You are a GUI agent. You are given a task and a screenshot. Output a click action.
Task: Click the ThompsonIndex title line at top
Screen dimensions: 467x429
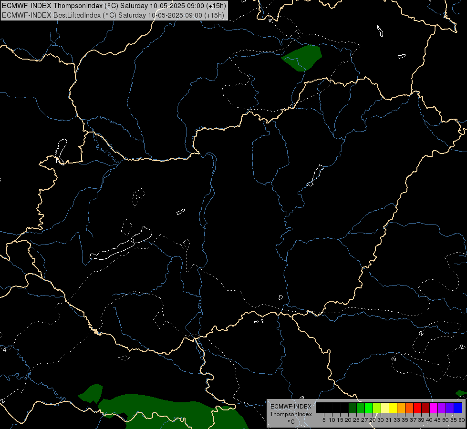[x=114, y=6]
